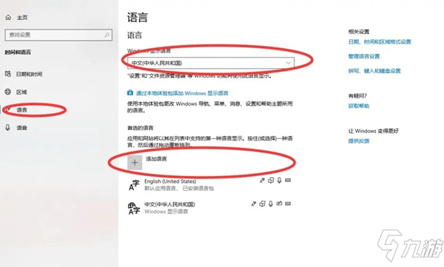
Task: Click the chevron arrow of the display language box
Action: 289,63
